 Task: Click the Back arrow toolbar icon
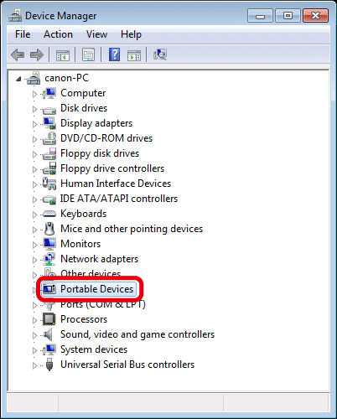tap(18, 54)
